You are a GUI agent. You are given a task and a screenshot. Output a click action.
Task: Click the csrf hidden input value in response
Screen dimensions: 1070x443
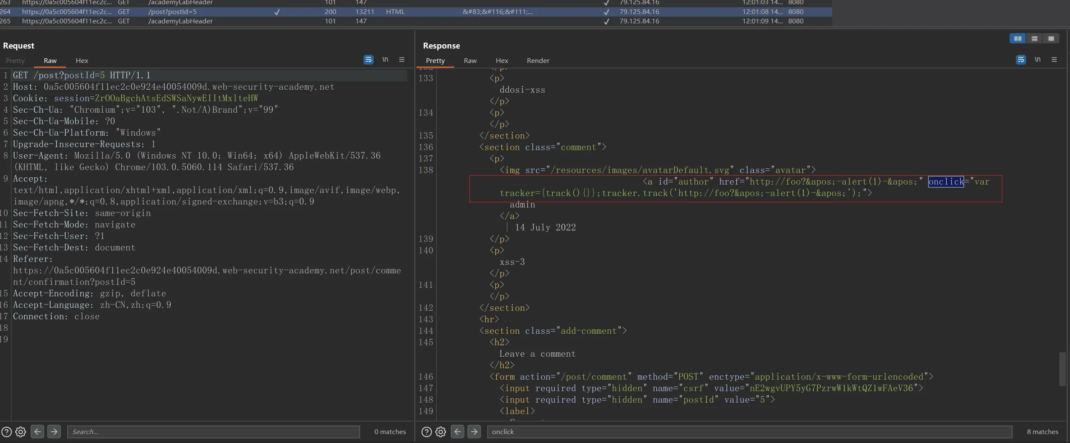coord(831,388)
